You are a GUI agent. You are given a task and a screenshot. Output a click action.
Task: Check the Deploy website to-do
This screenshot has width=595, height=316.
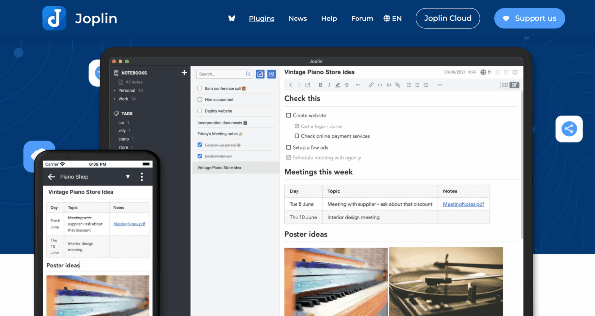coord(200,111)
